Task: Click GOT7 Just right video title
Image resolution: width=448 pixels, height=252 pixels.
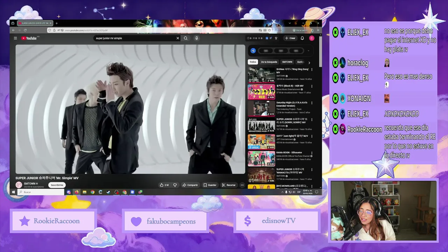Action: [292, 136]
